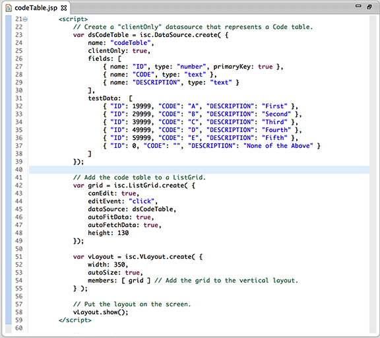Click the "Fourth" description value
Viewport: 380px width, 338px height.
point(276,130)
